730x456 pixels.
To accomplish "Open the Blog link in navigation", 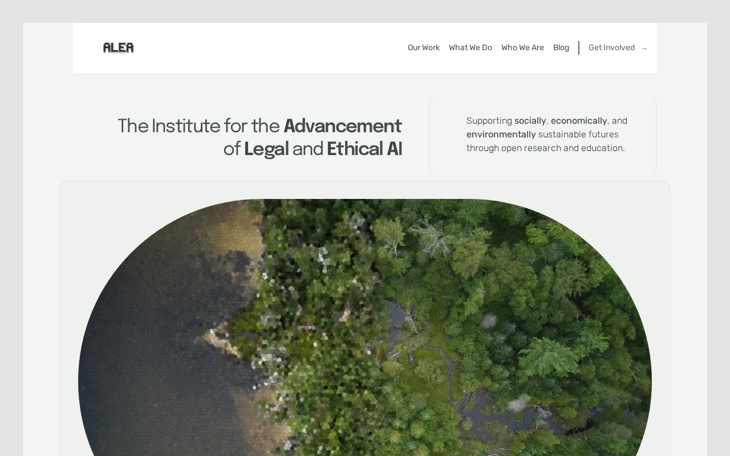I will (x=561, y=48).
